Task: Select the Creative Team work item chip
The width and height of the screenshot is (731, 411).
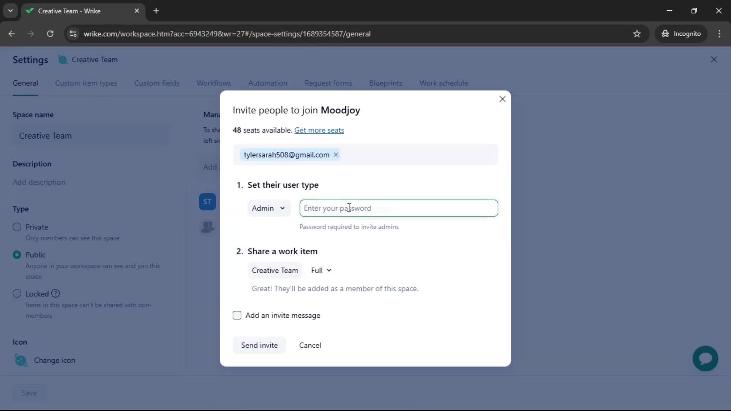Action: click(275, 270)
